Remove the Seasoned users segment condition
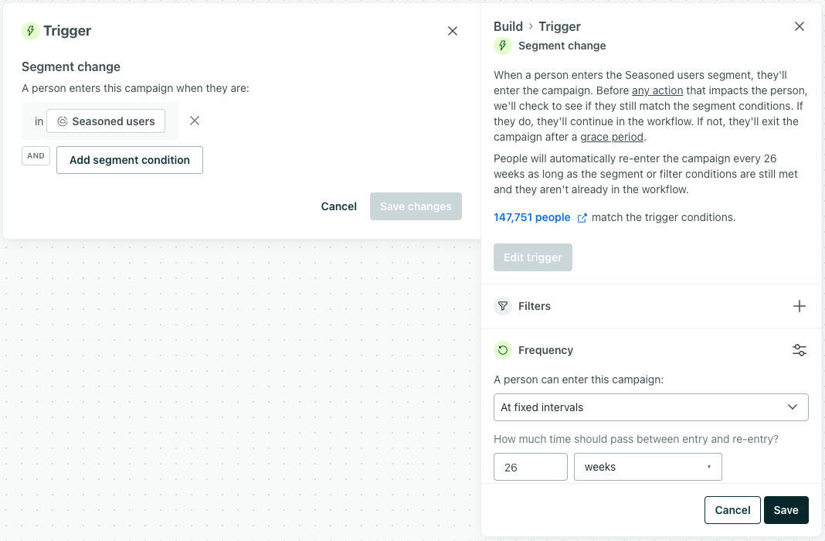Screen dimensions: 825x541 tap(195, 121)
